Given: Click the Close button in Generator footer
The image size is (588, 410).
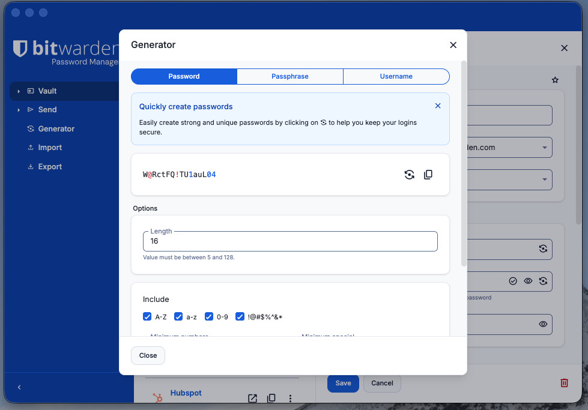Looking at the screenshot, I should (x=148, y=355).
